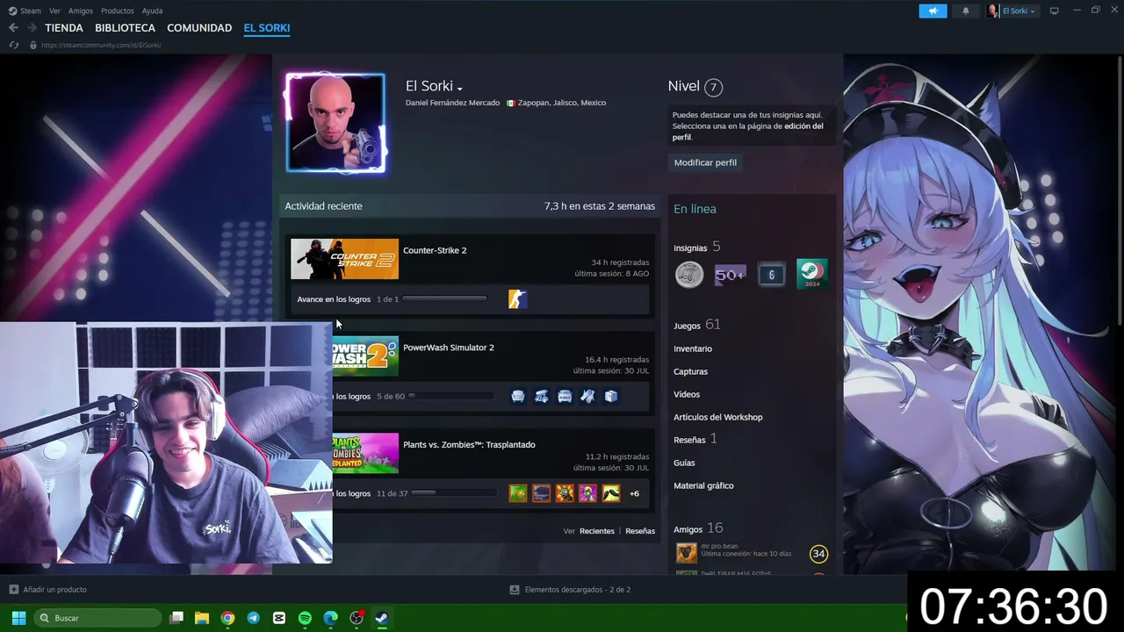This screenshot has height=632, width=1124.
Task: Open the Ayuda menu
Action: tap(152, 11)
